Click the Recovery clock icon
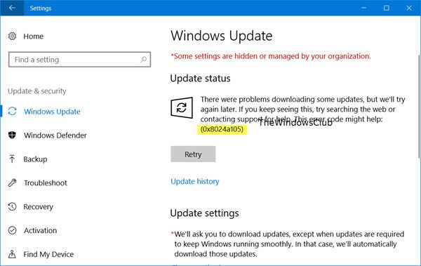This screenshot has width=421, height=266. 12,206
